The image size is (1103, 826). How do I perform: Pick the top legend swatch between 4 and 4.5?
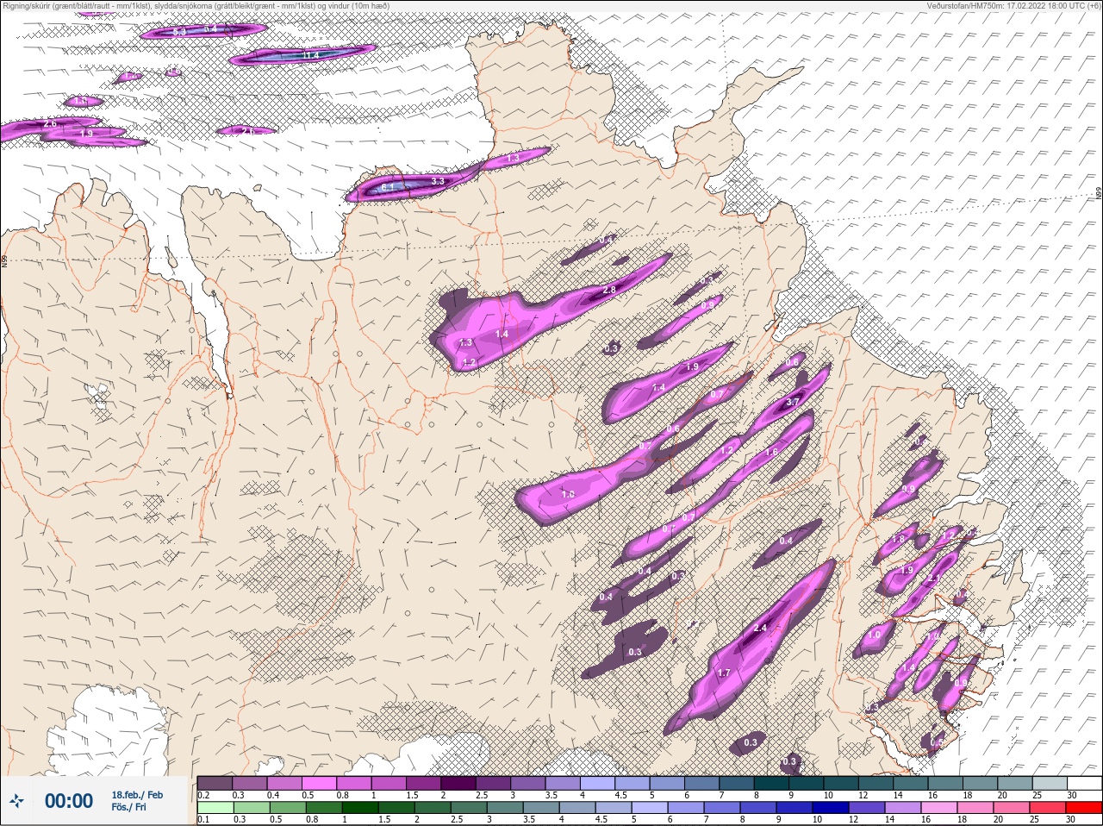coord(599,784)
